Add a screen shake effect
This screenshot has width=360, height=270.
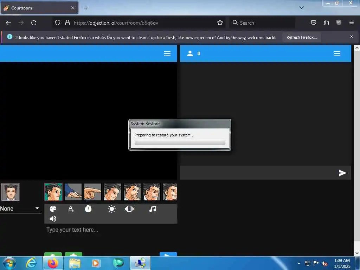point(129,209)
